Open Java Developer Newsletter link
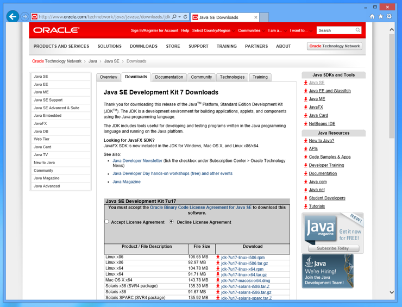 (x=137, y=160)
